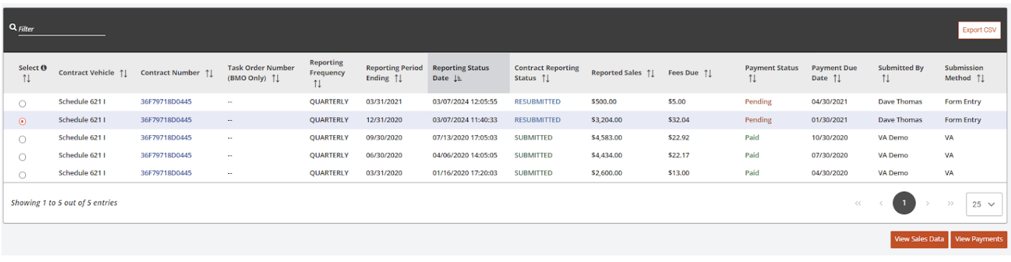1011x262 pixels.
Task: Click SUBMITTED status dated 07/13/2020
Action: click(x=533, y=138)
